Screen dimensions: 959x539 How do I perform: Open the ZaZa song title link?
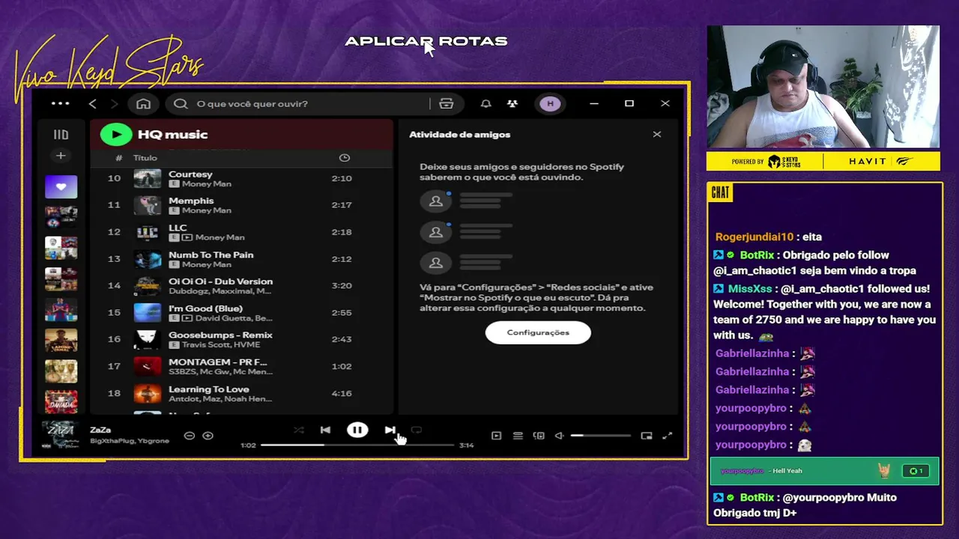click(x=100, y=430)
